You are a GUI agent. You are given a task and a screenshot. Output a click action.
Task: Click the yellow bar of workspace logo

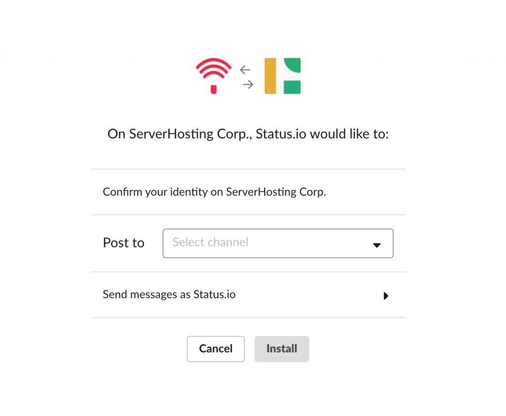270,76
